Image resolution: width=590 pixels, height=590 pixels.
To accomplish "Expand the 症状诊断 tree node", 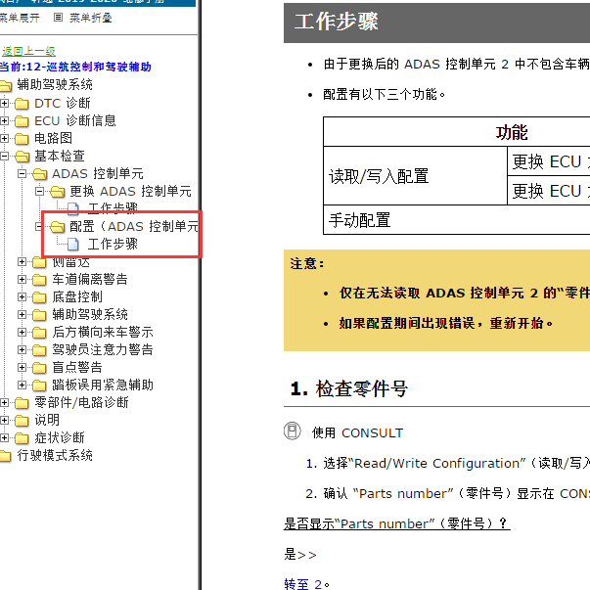I will tap(5, 437).
